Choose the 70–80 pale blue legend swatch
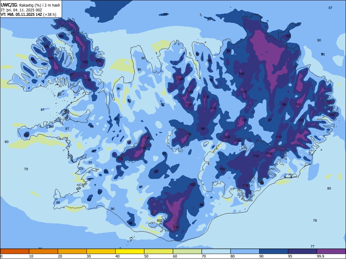This screenshot has height=259, width=346. [216, 251]
